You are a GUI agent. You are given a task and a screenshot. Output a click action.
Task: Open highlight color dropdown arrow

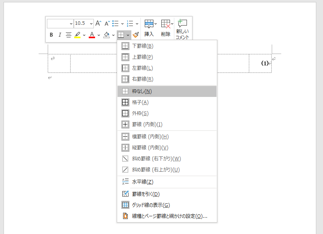[84, 35]
